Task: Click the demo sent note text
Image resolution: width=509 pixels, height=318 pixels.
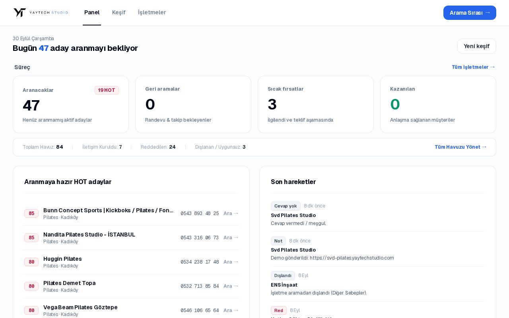Action: [x=332, y=258]
